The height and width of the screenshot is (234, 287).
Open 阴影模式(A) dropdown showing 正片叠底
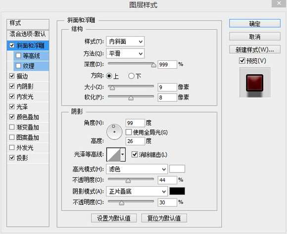(x=137, y=191)
